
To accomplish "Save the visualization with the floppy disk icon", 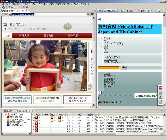I will [149, 11].
